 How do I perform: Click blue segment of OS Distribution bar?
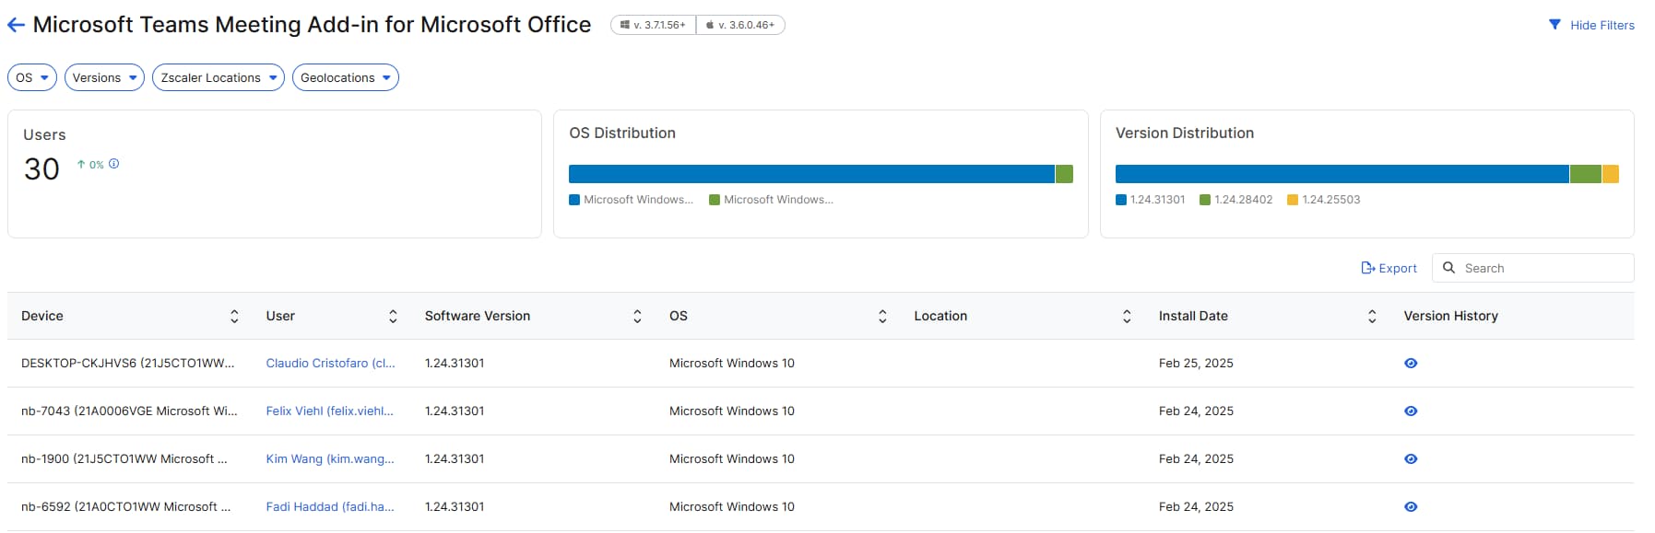(x=811, y=174)
